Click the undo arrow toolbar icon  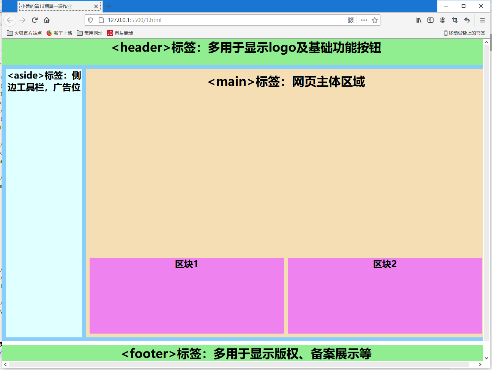(467, 20)
